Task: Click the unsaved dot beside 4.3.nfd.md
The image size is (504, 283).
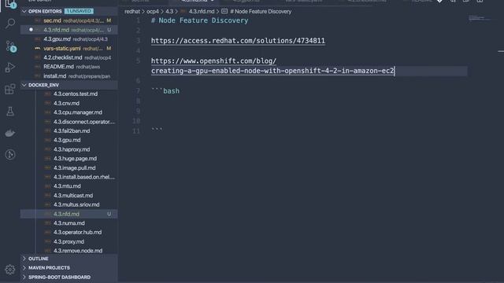Action: 31,30
